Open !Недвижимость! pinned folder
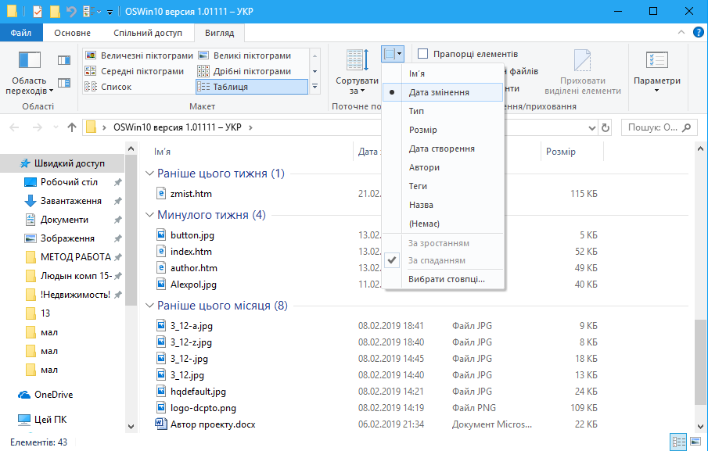This screenshot has width=708, height=451. pos(75,295)
